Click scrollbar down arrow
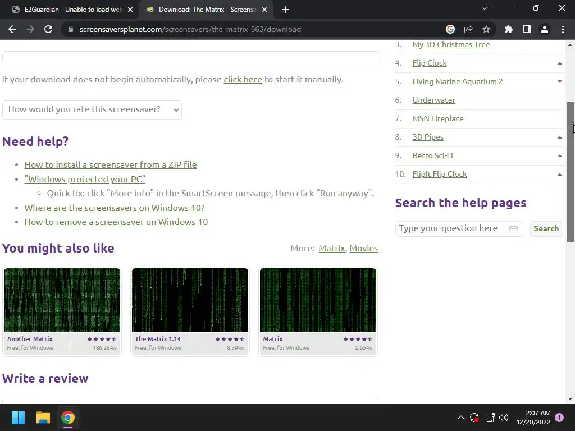Viewport: 575px width, 431px height. [x=570, y=399]
